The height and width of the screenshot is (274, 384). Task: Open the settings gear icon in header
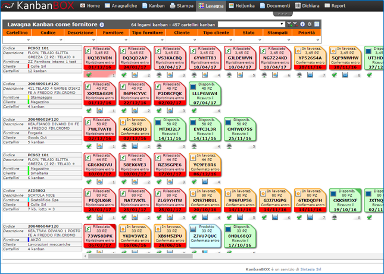pyautogui.click(x=310, y=24)
